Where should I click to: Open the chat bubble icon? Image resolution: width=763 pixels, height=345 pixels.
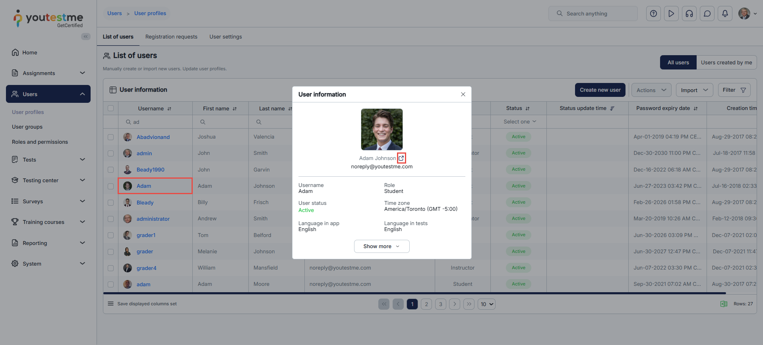(707, 13)
